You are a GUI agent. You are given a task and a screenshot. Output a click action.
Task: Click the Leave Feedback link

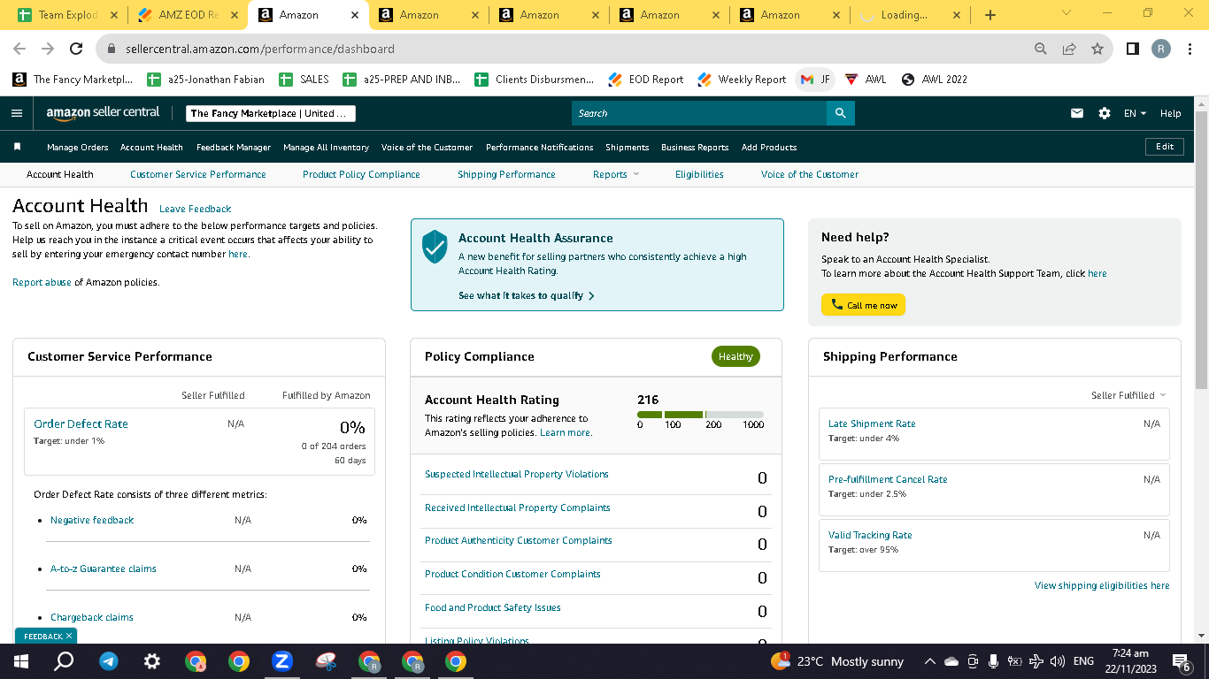point(195,209)
